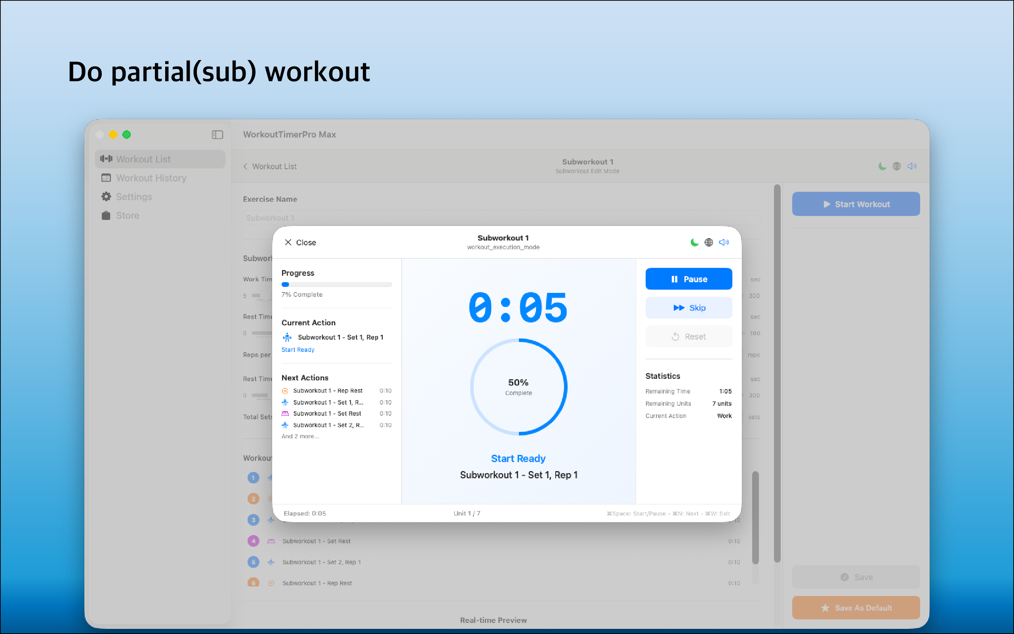Screen dimensions: 1014x634
Task: Expand 'And 2 more...' in Next Actions
Action: click(300, 436)
